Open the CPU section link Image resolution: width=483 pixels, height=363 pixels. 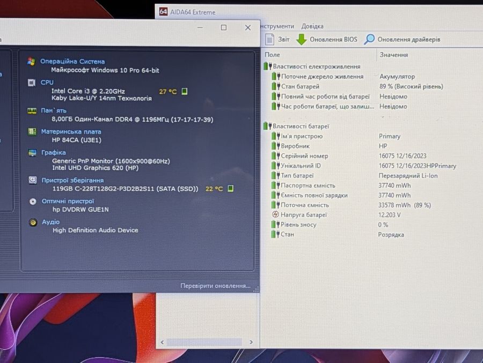pos(47,83)
